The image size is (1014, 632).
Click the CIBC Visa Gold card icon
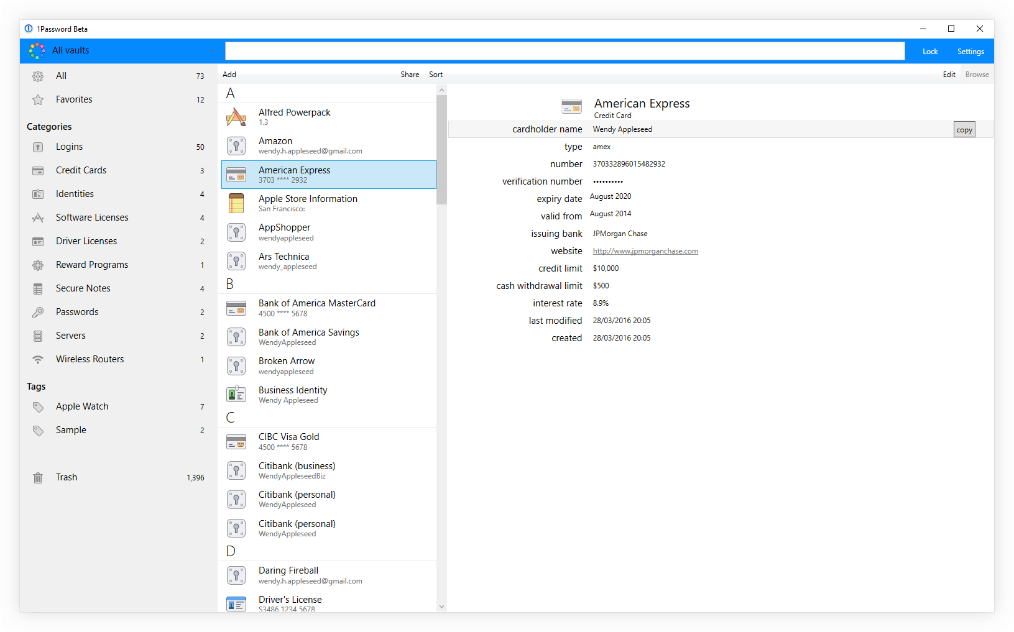coord(236,442)
